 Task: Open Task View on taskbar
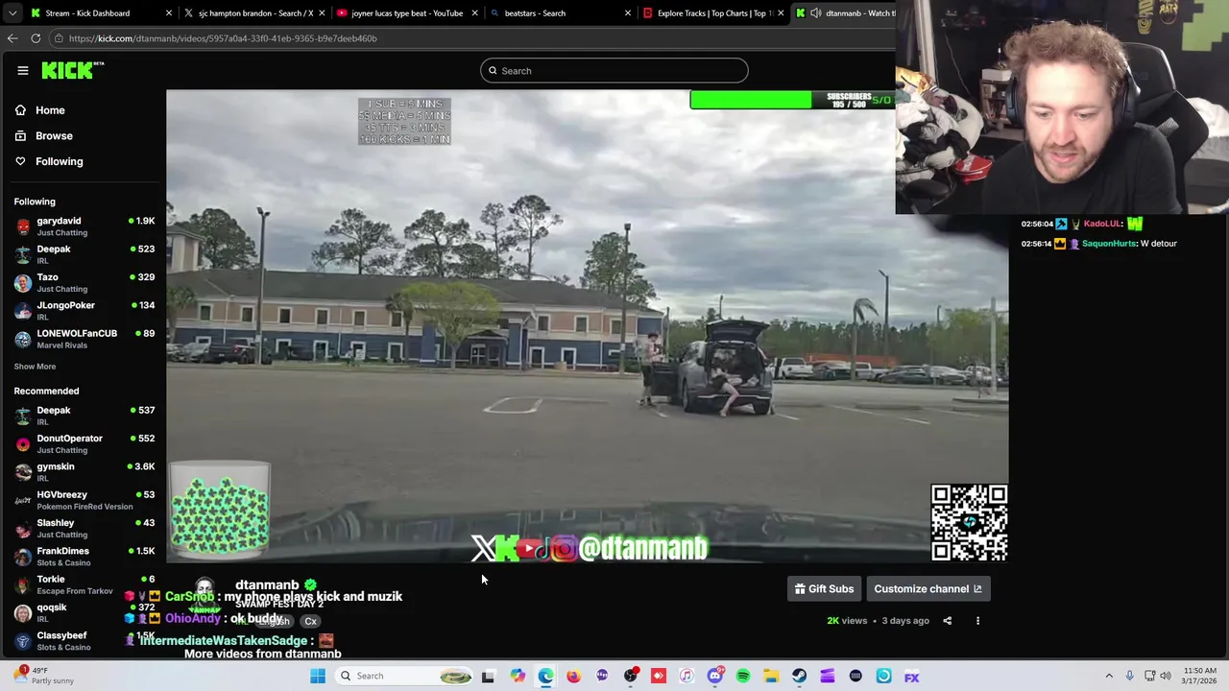pyautogui.click(x=488, y=677)
